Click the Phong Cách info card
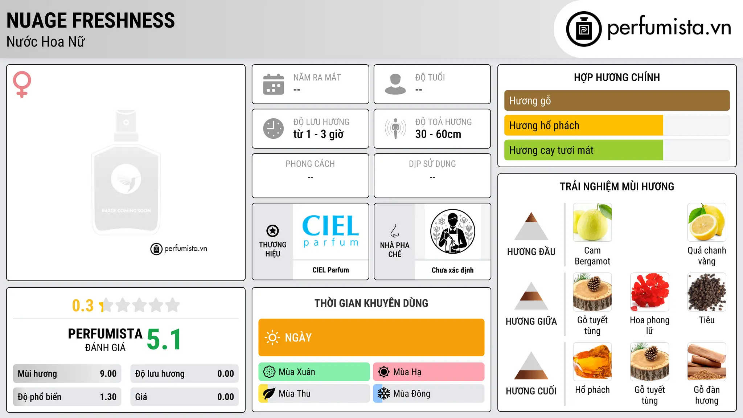 tap(311, 176)
